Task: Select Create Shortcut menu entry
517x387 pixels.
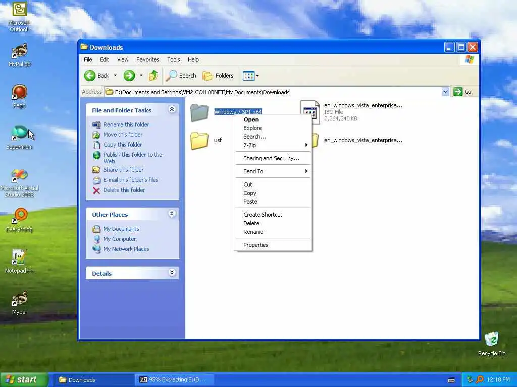Action: point(273,215)
